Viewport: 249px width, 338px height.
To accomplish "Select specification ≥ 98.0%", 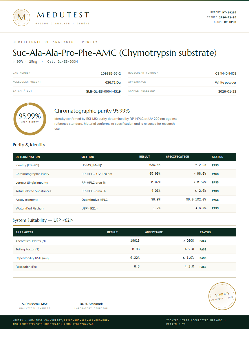I will tap(199, 173).
